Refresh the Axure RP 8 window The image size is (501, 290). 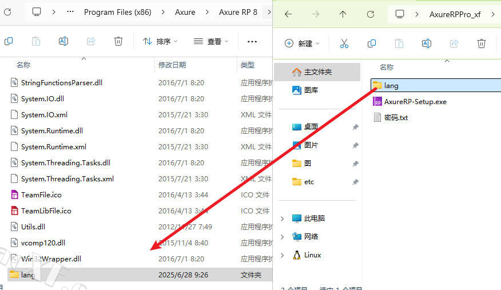point(7,12)
